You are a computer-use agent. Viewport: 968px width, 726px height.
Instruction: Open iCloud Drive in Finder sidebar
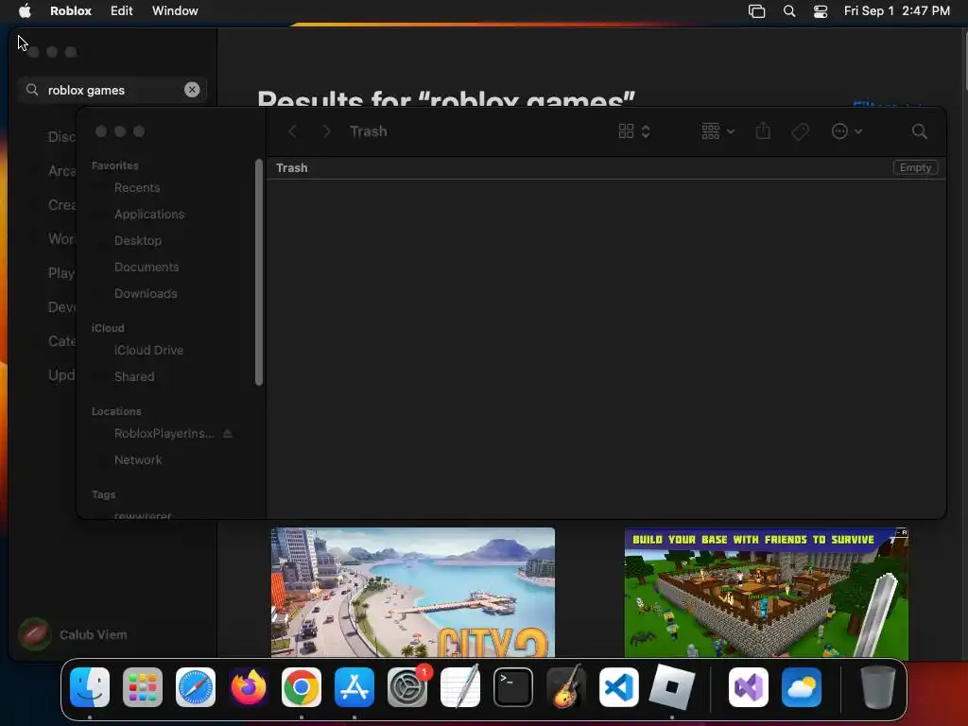click(x=148, y=350)
